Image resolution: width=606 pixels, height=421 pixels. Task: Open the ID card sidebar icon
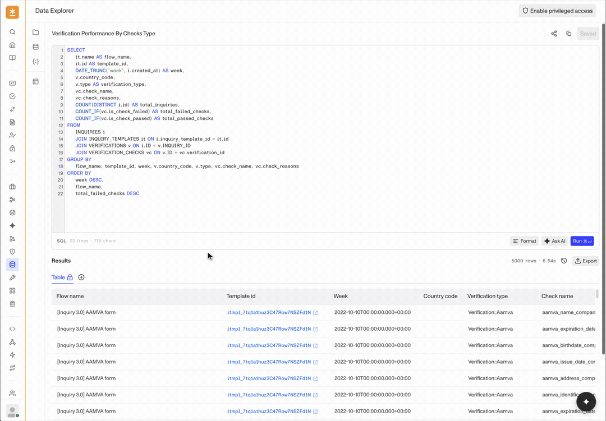click(x=12, y=83)
